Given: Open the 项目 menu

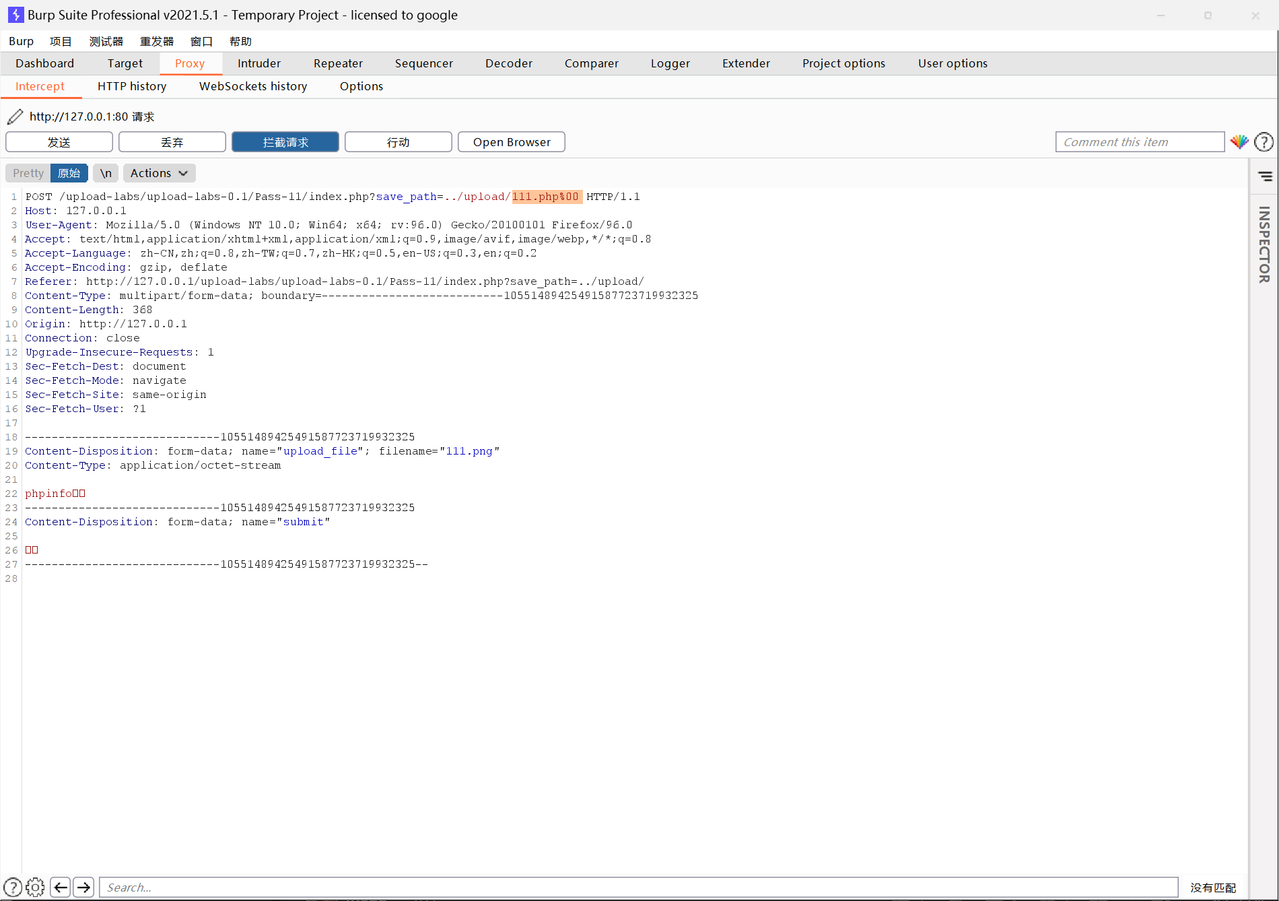Looking at the screenshot, I should click(x=61, y=41).
